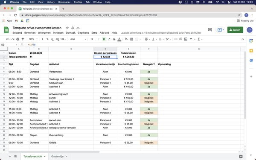Click the create filter funnel icon

191,39
